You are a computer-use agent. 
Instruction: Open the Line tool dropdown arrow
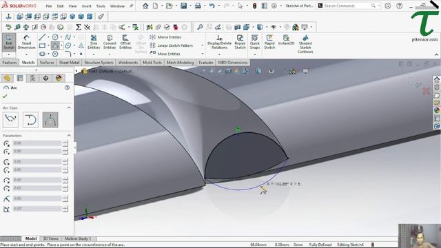click(48, 37)
